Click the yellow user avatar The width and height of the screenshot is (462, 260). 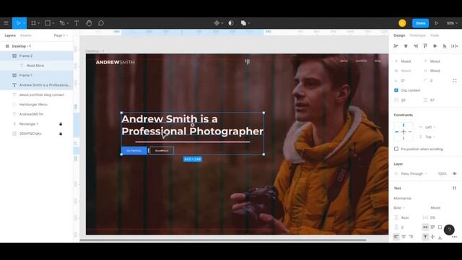402,23
